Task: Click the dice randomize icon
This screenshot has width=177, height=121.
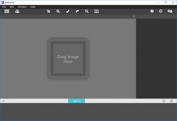Action: (170, 11)
